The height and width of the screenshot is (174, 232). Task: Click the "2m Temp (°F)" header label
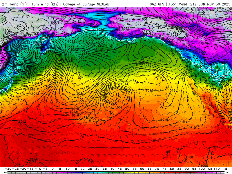pyautogui.click(x=14, y=4)
